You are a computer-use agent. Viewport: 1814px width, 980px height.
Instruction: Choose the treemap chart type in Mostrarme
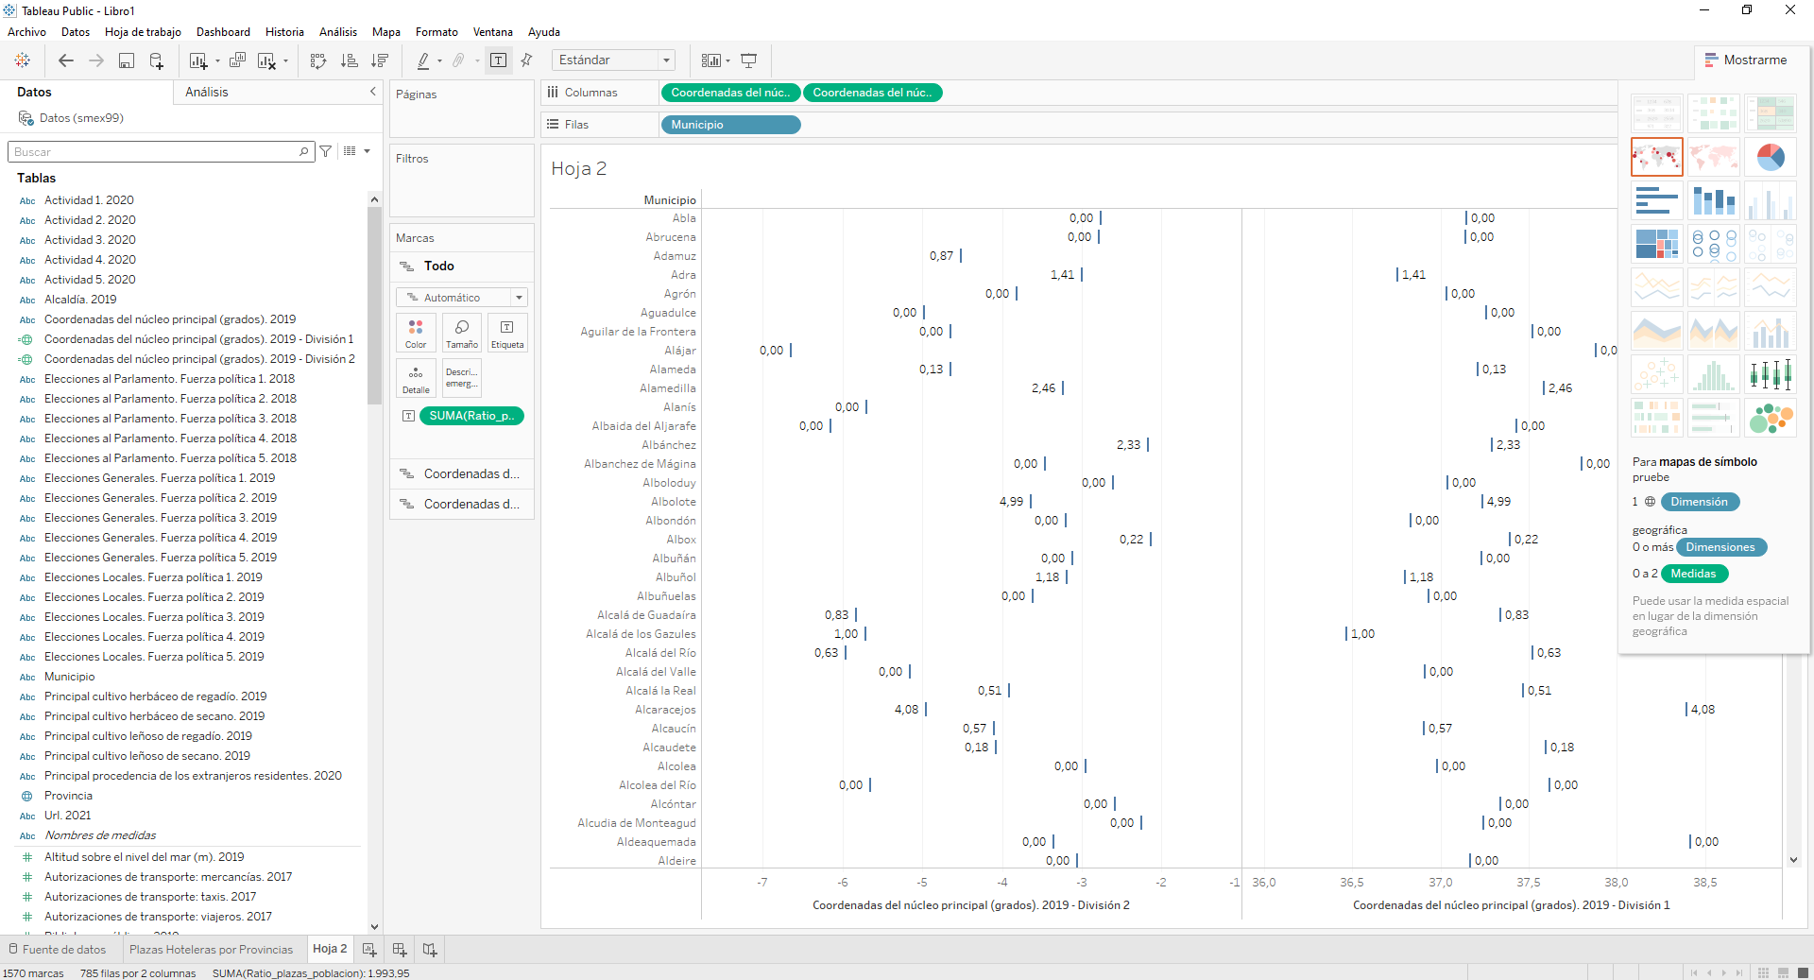click(x=1656, y=244)
